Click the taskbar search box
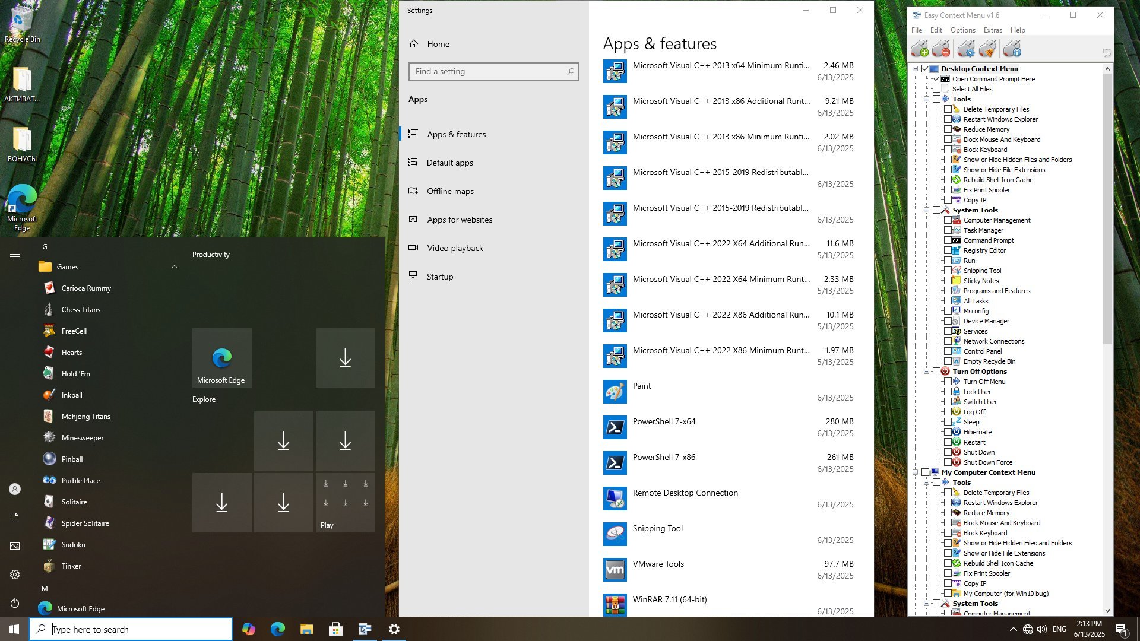Viewport: 1140px width, 641px height. pos(131,629)
